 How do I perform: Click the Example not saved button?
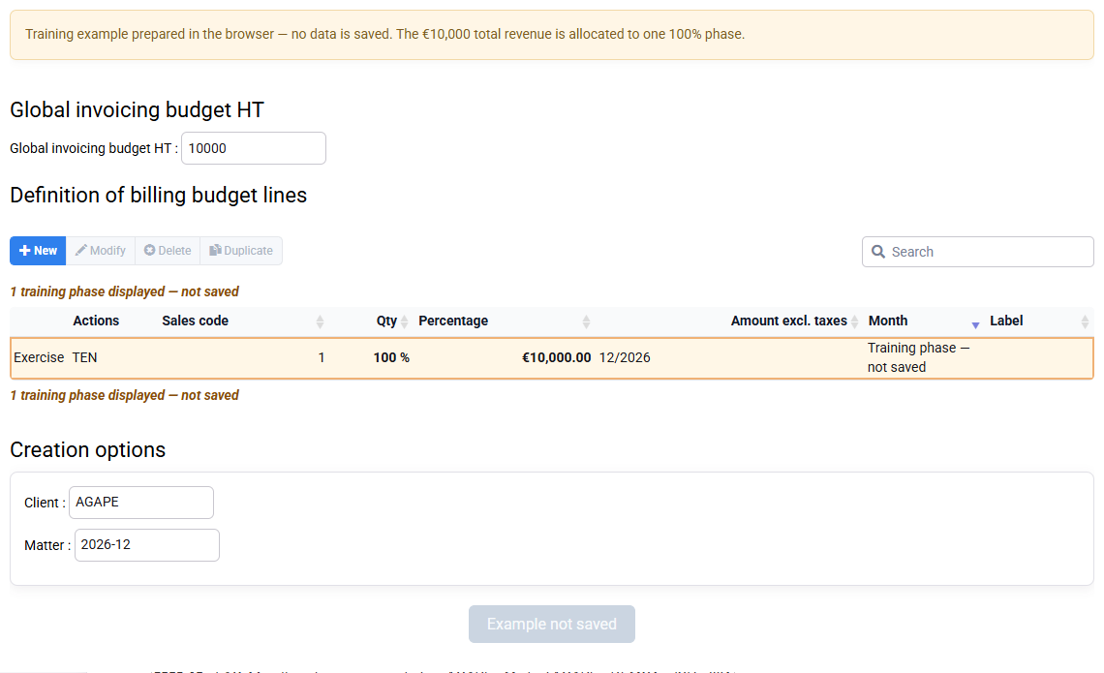552,625
